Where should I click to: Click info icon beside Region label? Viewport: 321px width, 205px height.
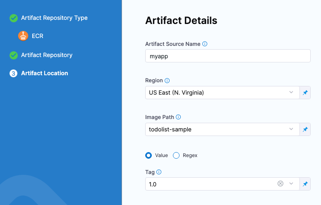point(167,81)
